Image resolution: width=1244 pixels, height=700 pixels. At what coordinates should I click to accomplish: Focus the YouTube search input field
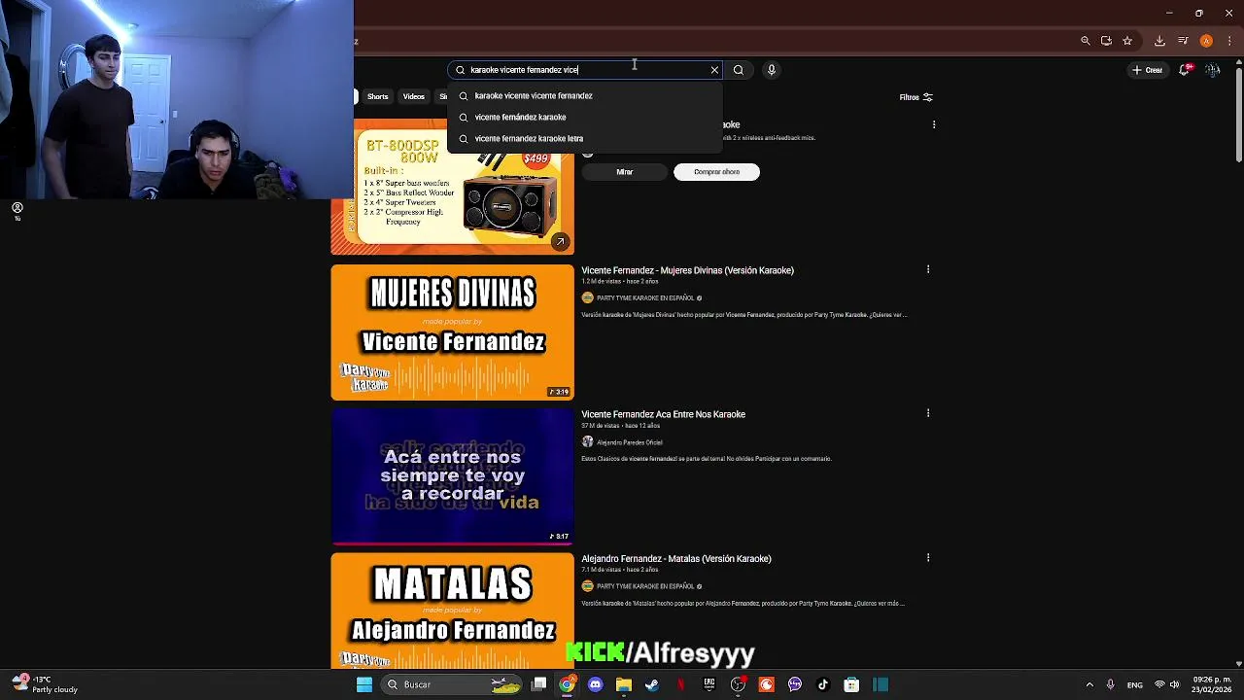583,70
